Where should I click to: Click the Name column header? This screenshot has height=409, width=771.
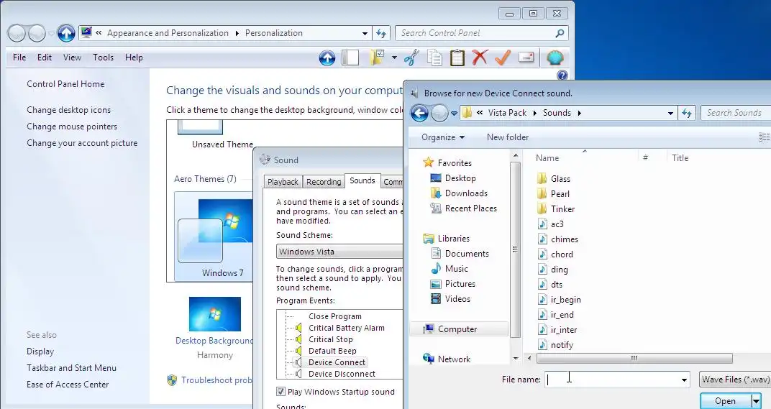point(547,158)
